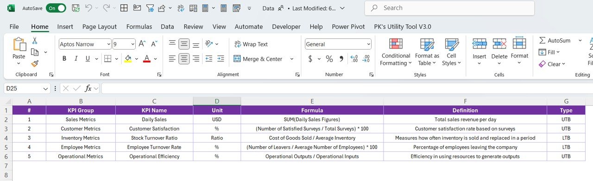Open Conditional Formatting menu

click(x=396, y=52)
